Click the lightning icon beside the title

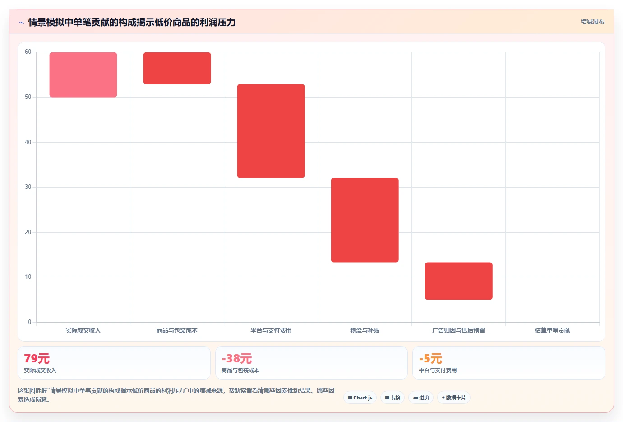point(21,23)
